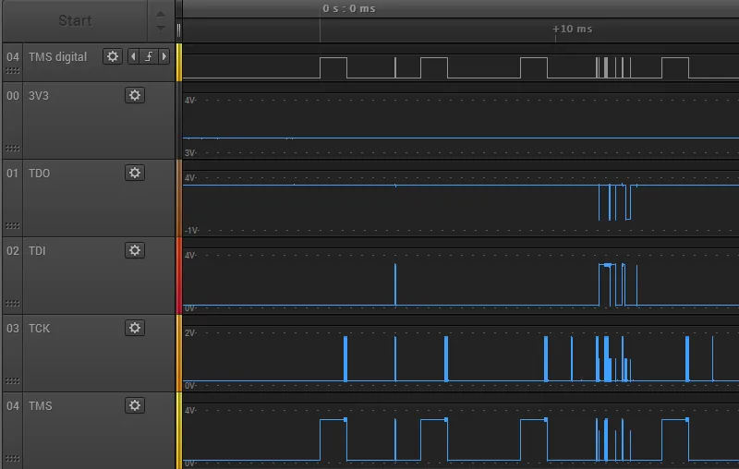This screenshot has height=469, width=739.
Task: Set rising edge trigger on TMS digital
Action: click(149, 56)
